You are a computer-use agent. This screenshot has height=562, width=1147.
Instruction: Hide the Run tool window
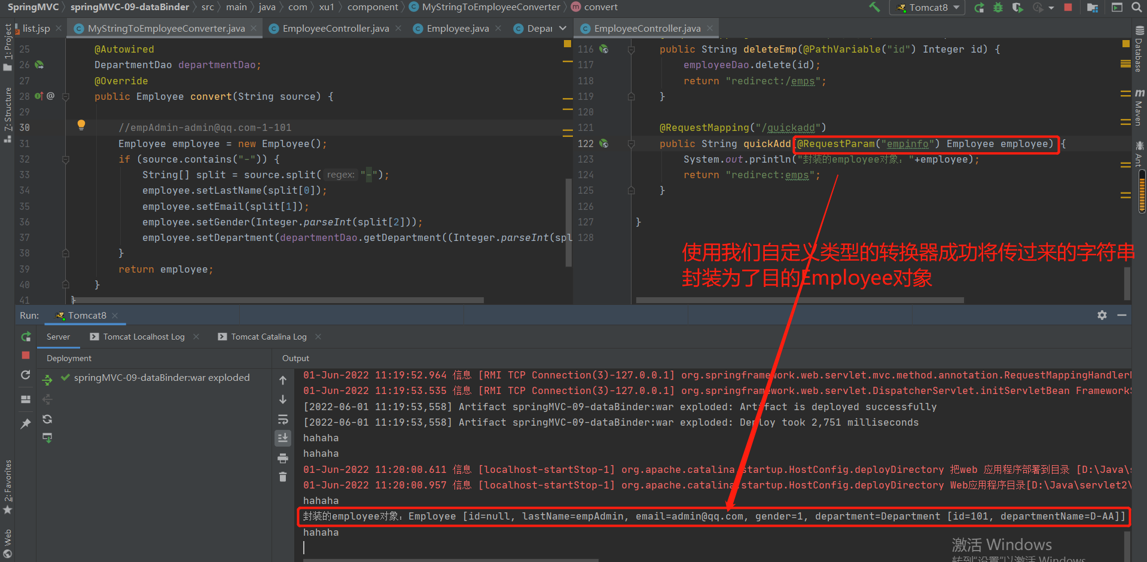[x=1122, y=315]
